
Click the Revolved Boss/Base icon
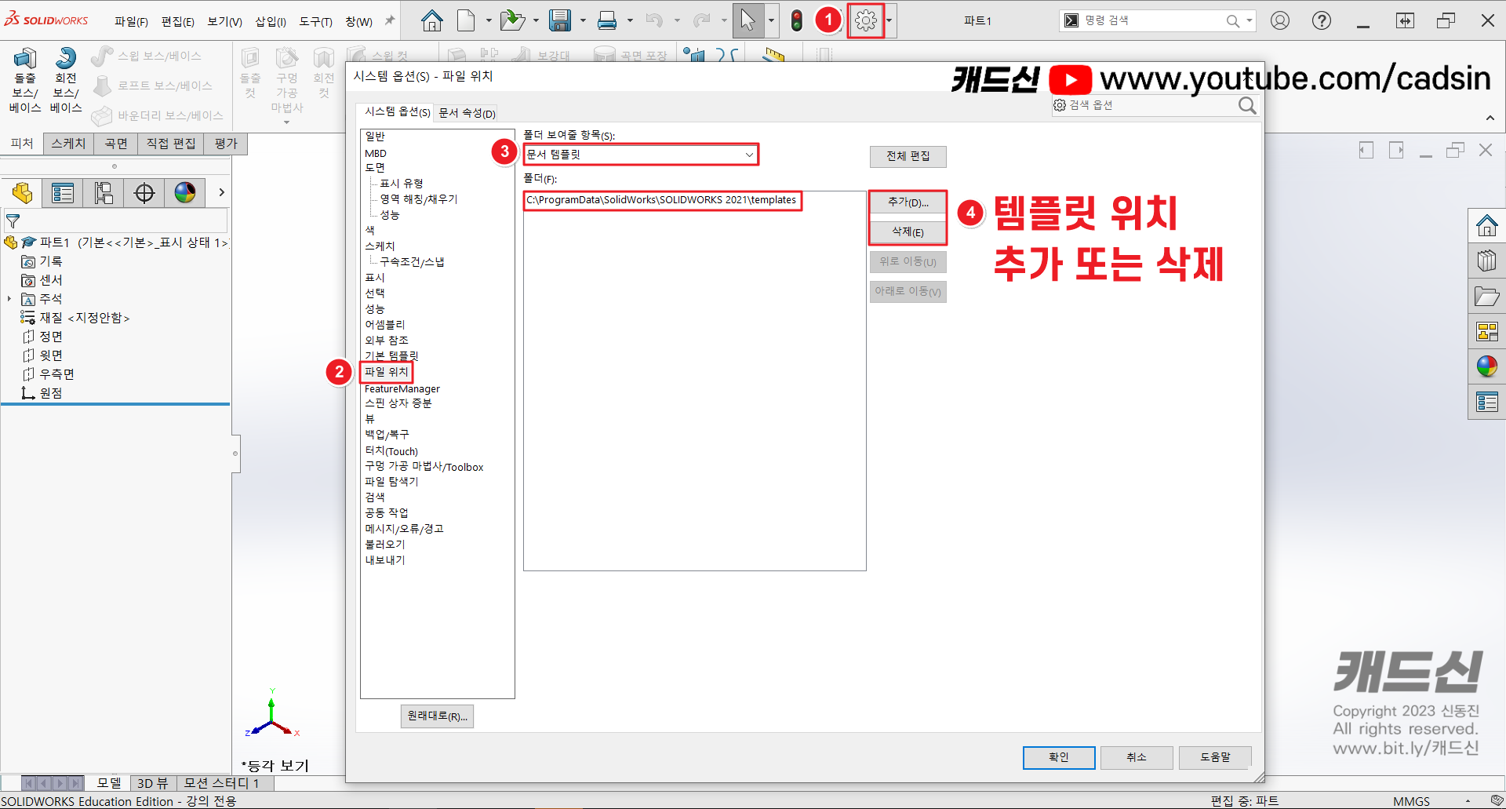click(x=66, y=81)
